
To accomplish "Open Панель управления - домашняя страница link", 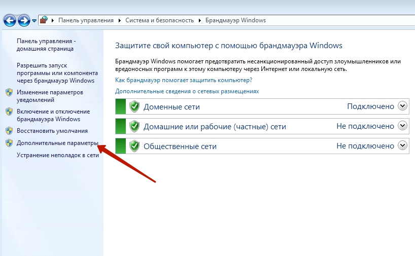I will 46,45.
